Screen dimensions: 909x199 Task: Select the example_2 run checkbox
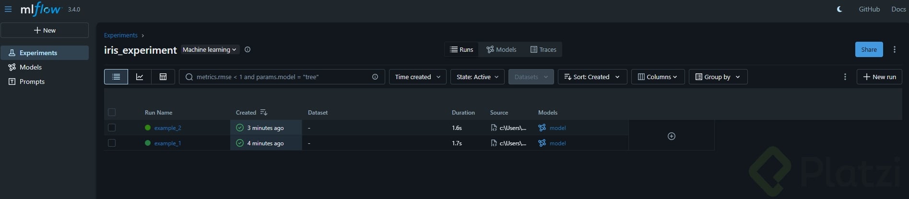pyautogui.click(x=112, y=128)
